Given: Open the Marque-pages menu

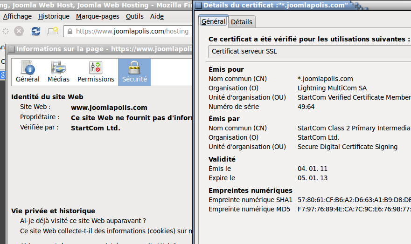Looking at the screenshot, I should point(98,16).
